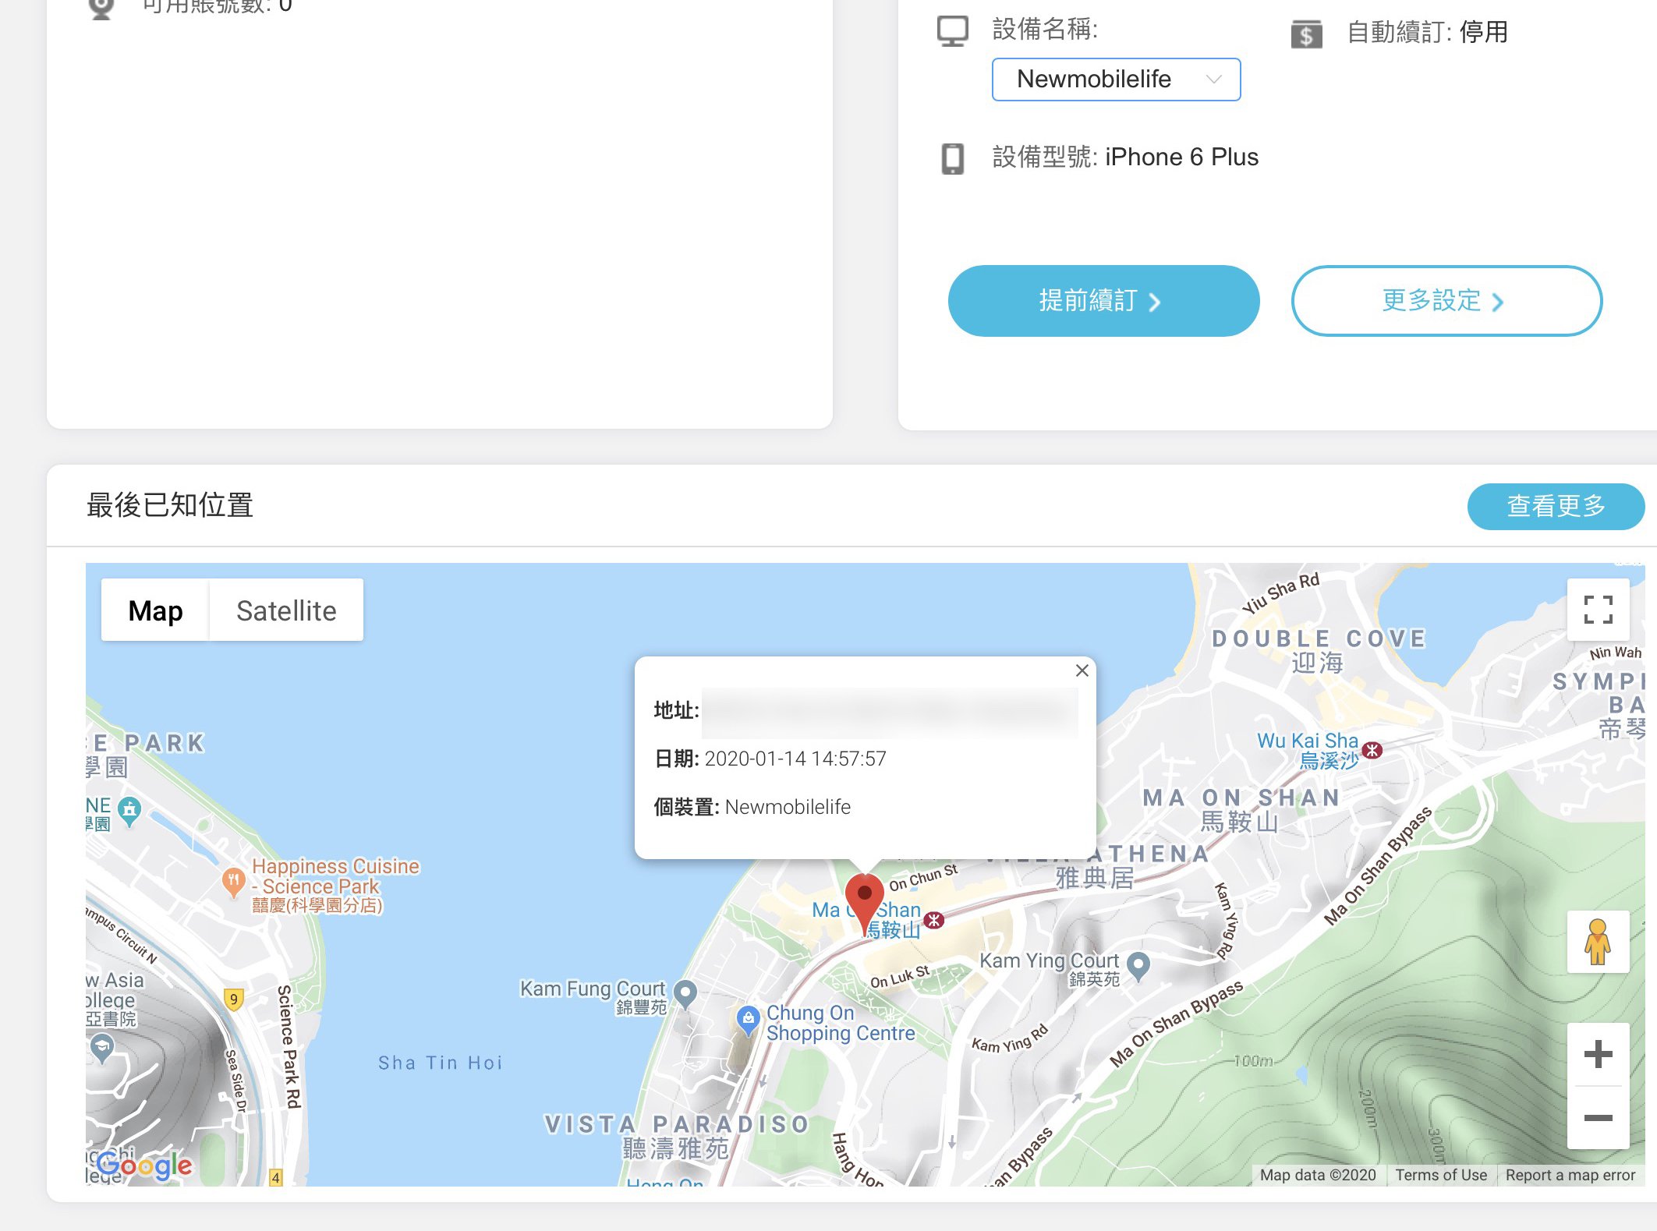Click the Street View pegman icon
This screenshot has height=1231, width=1657.
(1598, 942)
